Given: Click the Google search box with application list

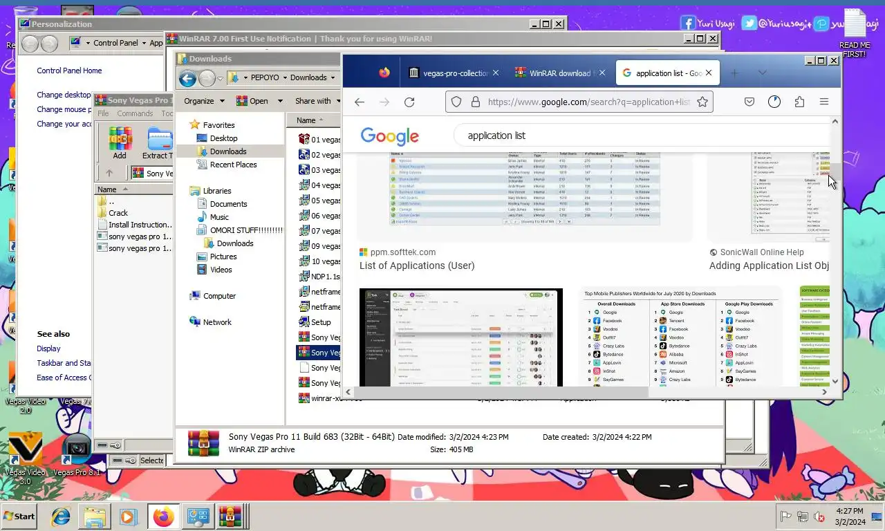Looking at the screenshot, I should click(x=643, y=136).
